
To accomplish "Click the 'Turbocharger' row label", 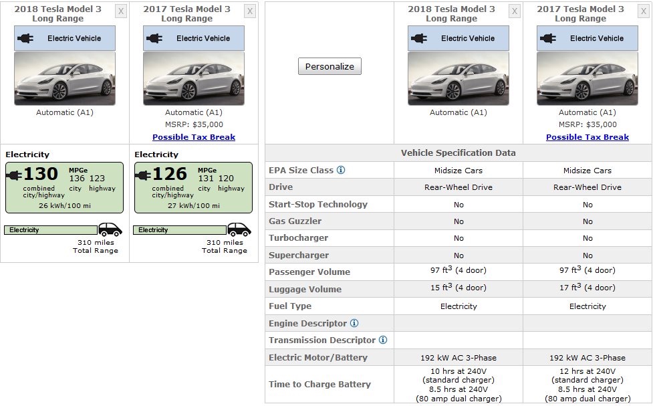I will (x=298, y=237).
